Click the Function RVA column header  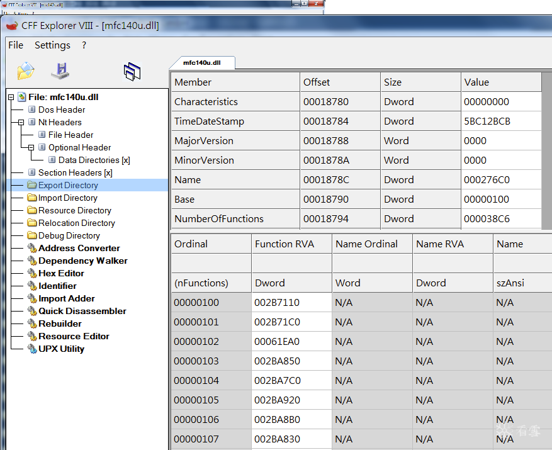point(292,244)
